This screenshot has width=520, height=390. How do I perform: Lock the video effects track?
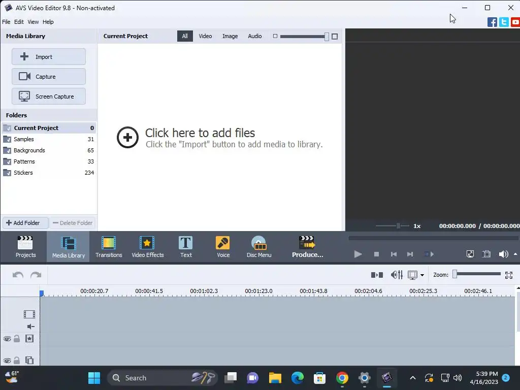17,339
